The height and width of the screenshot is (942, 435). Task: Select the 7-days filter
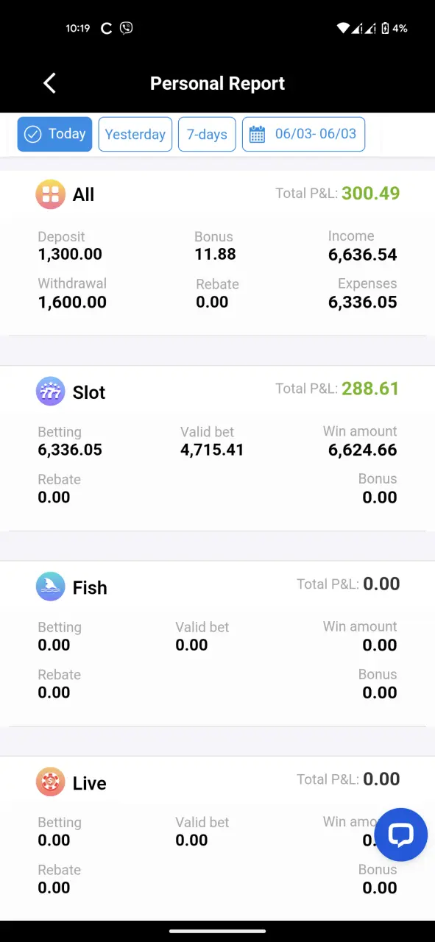tap(207, 134)
